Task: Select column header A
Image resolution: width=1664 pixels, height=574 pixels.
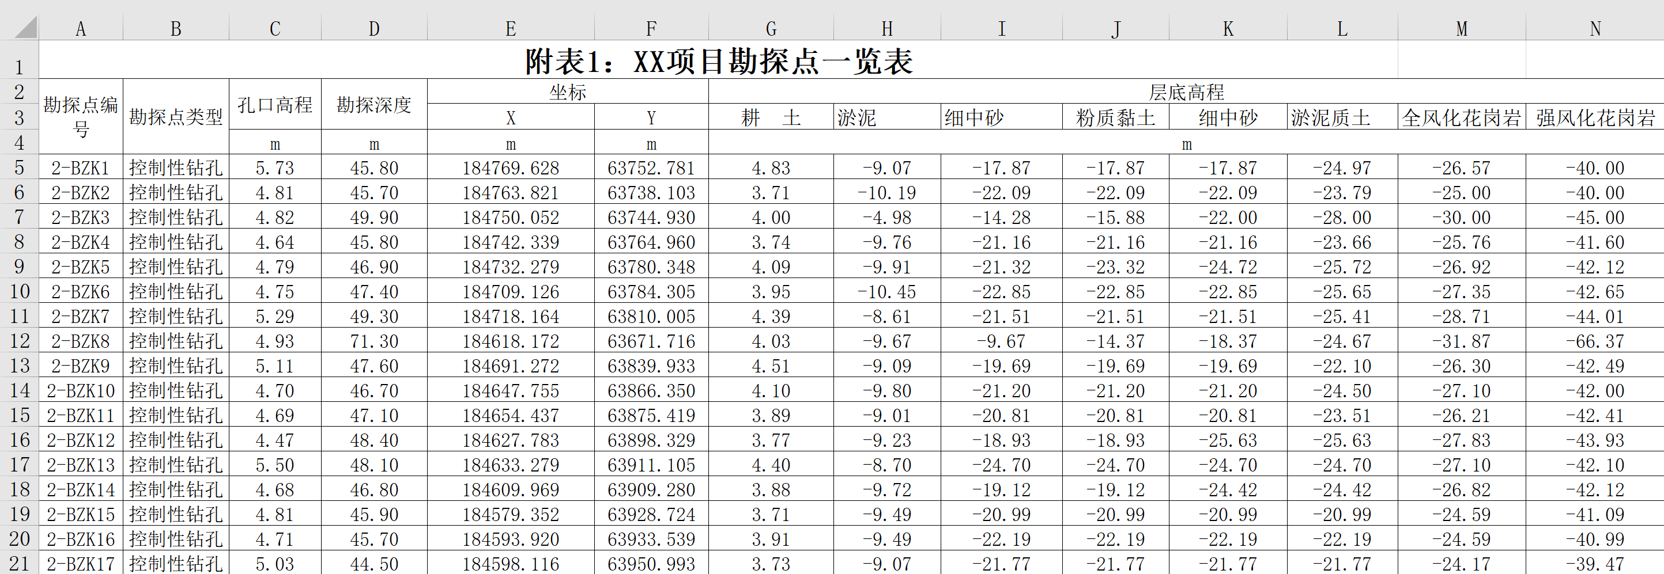Action: click(80, 27)
